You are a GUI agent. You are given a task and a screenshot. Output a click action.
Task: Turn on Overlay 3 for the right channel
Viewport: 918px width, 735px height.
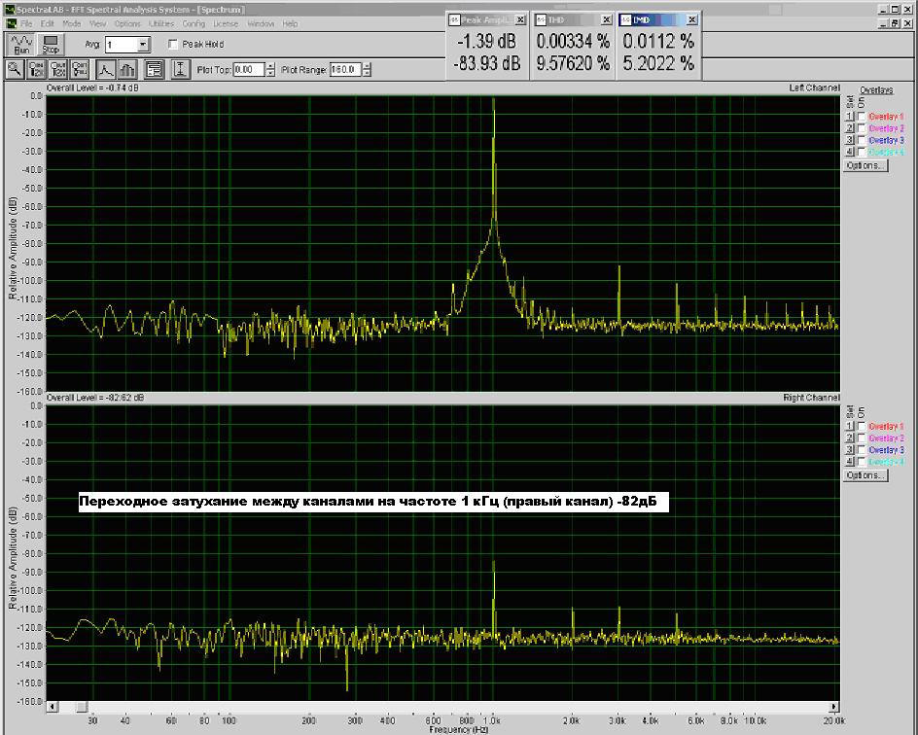861,450
